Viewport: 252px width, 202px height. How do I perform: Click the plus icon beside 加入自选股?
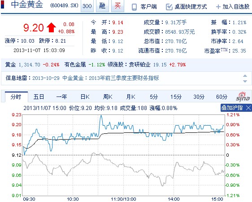pyautogui.click(x=218, y=7)
